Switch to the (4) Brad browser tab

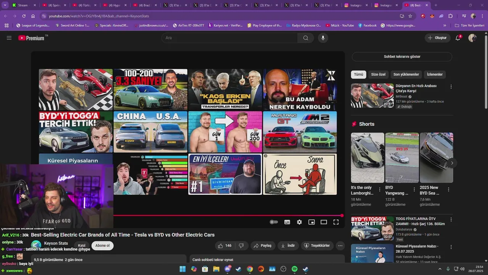click(x=145, y=5)
